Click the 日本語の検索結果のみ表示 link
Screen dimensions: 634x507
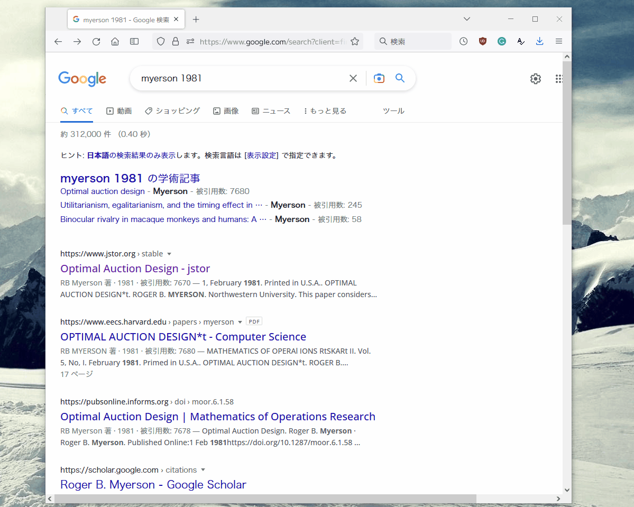(x=131, y=155)
